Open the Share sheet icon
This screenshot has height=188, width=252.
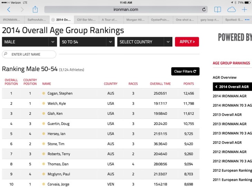(35, 10)
